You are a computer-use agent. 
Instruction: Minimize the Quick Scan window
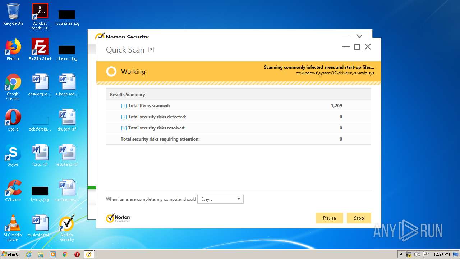tap(346, 46)
